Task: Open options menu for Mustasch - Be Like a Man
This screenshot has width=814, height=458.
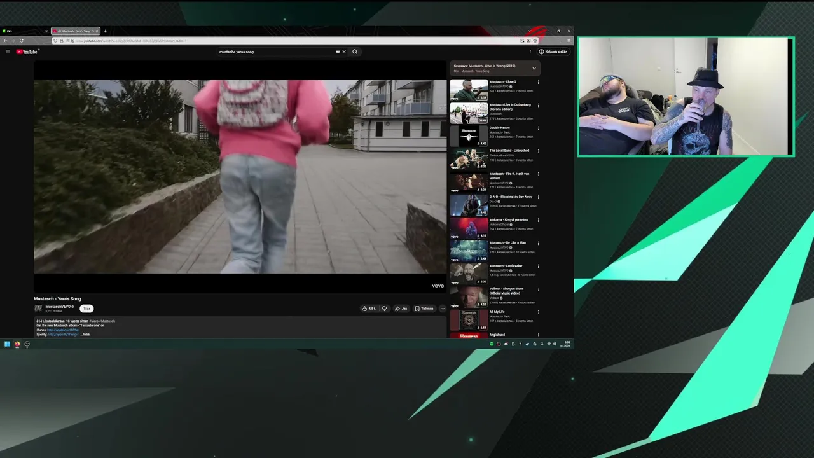Action: 538,243
